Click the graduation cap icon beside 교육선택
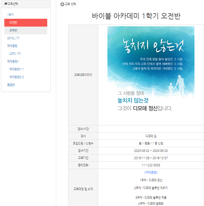Screen dimensions: 204x206 [6, 4]
